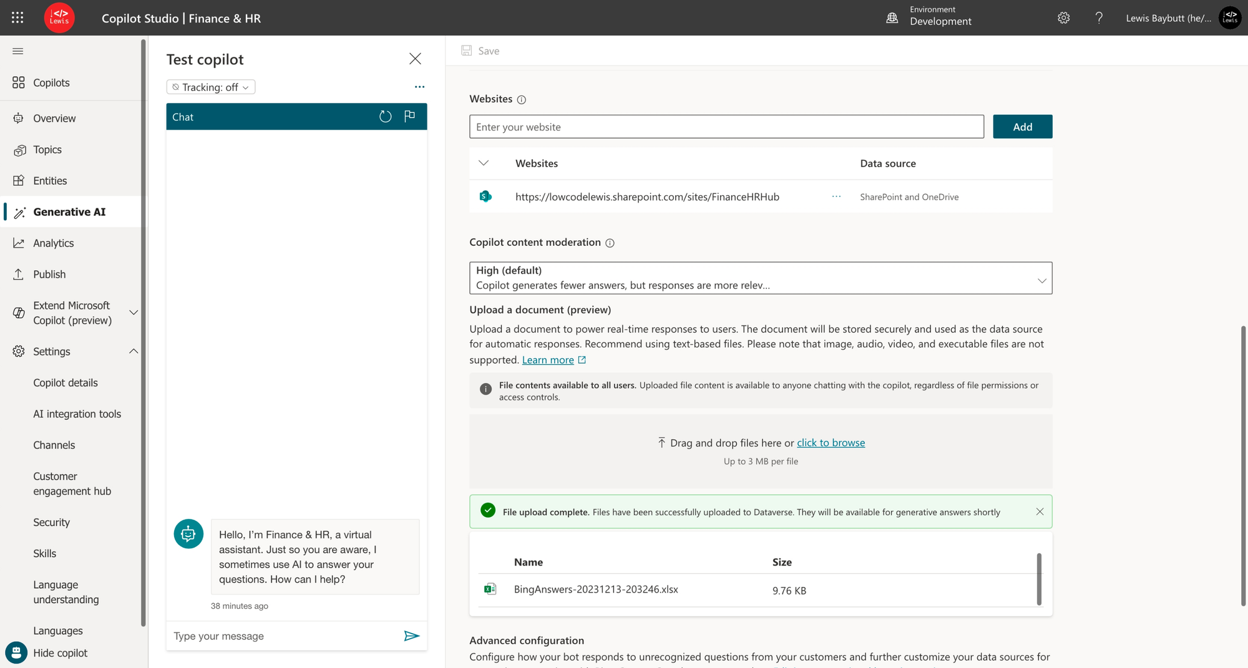1248x668 pixels.
Task: Click the main page vertical scrollbar
Action: click(1243, 466)
